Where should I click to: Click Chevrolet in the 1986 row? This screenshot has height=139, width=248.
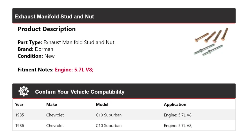(55, 126)
